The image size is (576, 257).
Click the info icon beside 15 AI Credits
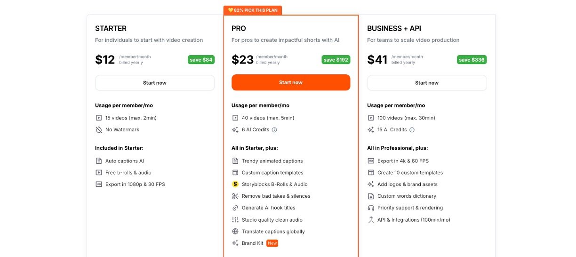pos(412,130)
